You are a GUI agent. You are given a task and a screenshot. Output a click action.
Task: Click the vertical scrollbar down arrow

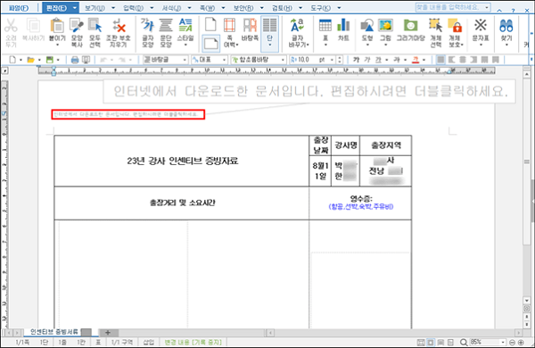(527, 301)
